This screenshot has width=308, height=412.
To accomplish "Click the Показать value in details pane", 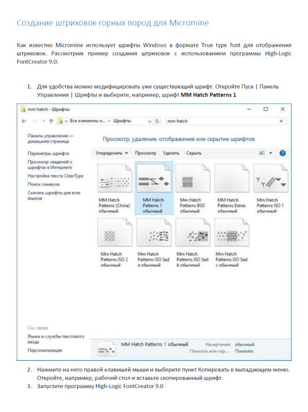I will (x=244, y=351).
